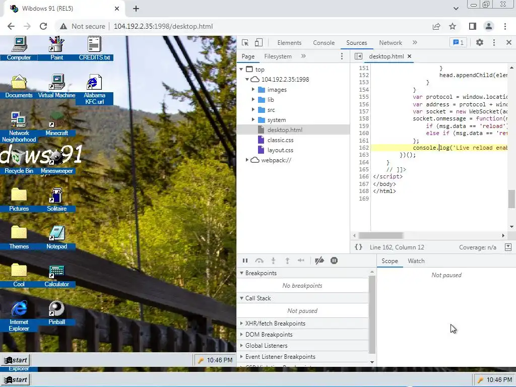Click the step over function icon
This screenshot has width=516, height=387.
tap(260, 261)
